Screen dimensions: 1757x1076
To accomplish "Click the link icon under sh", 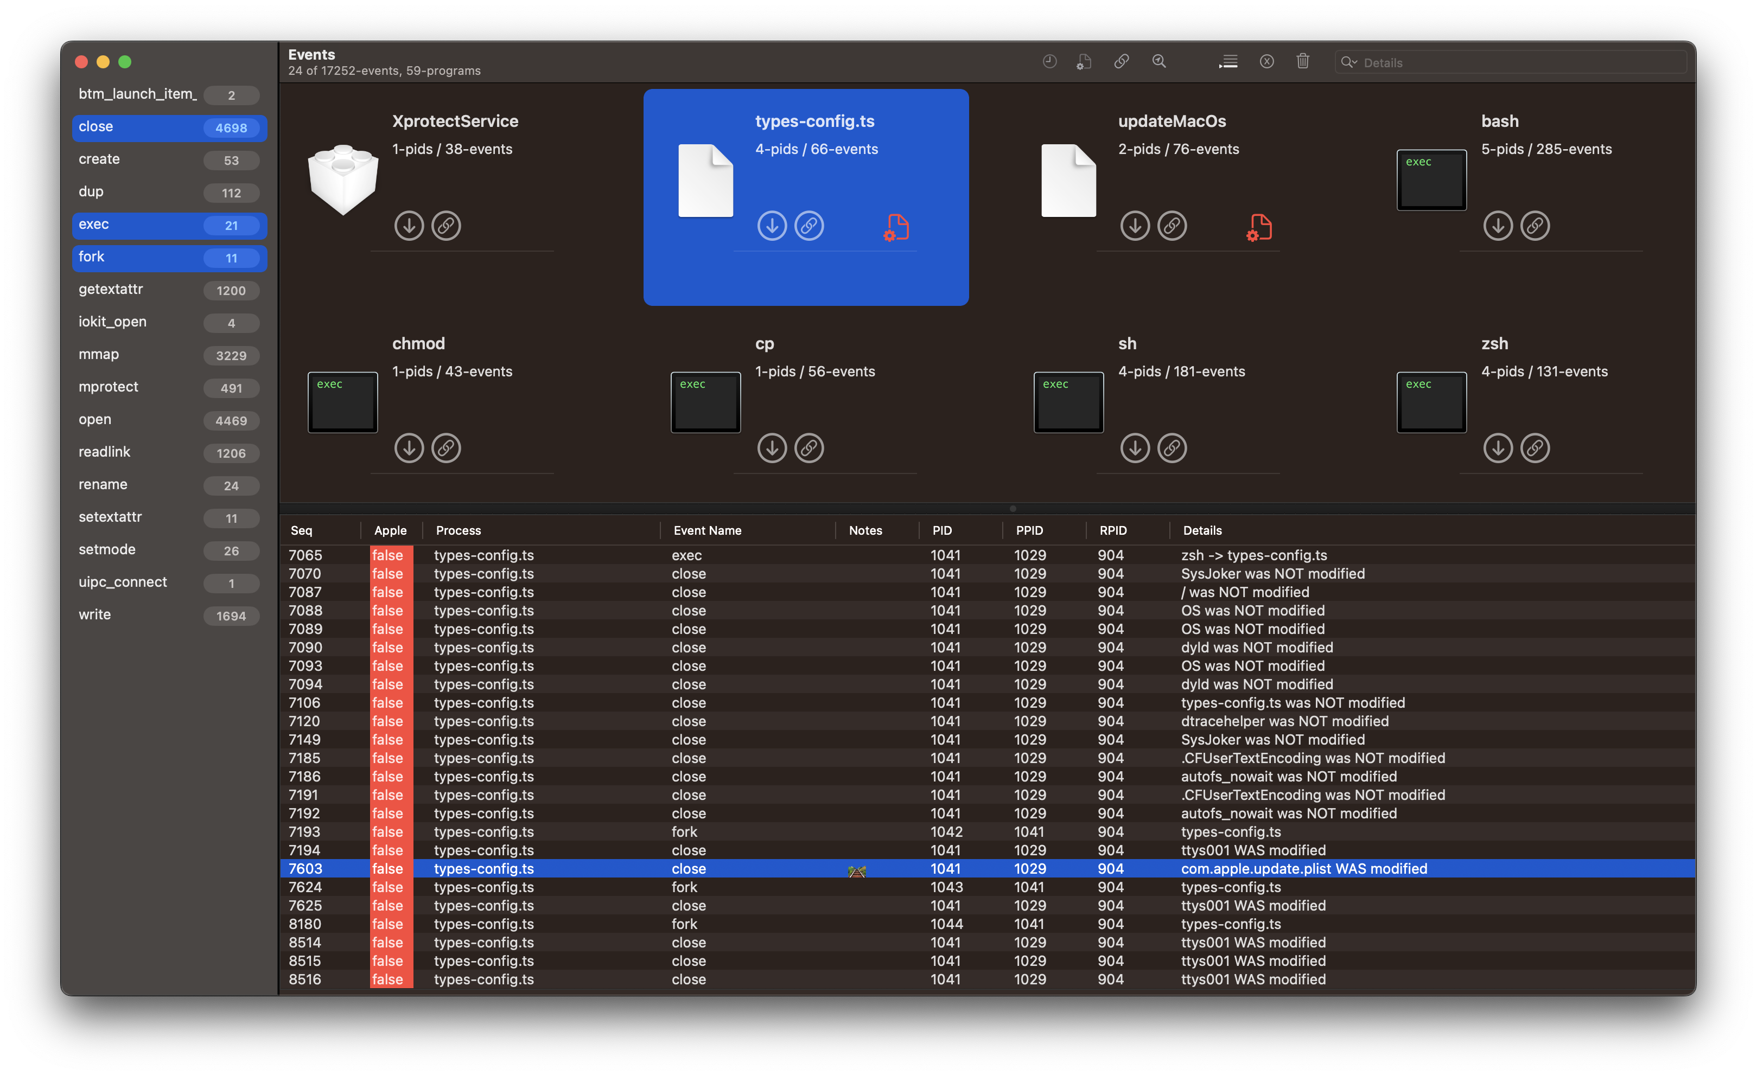I will click(1172, 448).
